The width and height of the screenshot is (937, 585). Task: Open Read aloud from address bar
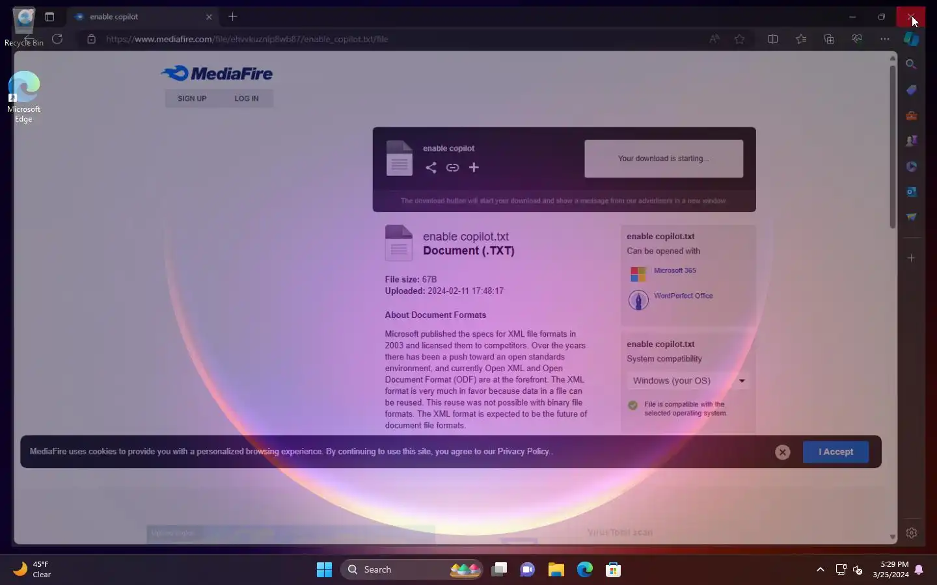pos(714,39)
